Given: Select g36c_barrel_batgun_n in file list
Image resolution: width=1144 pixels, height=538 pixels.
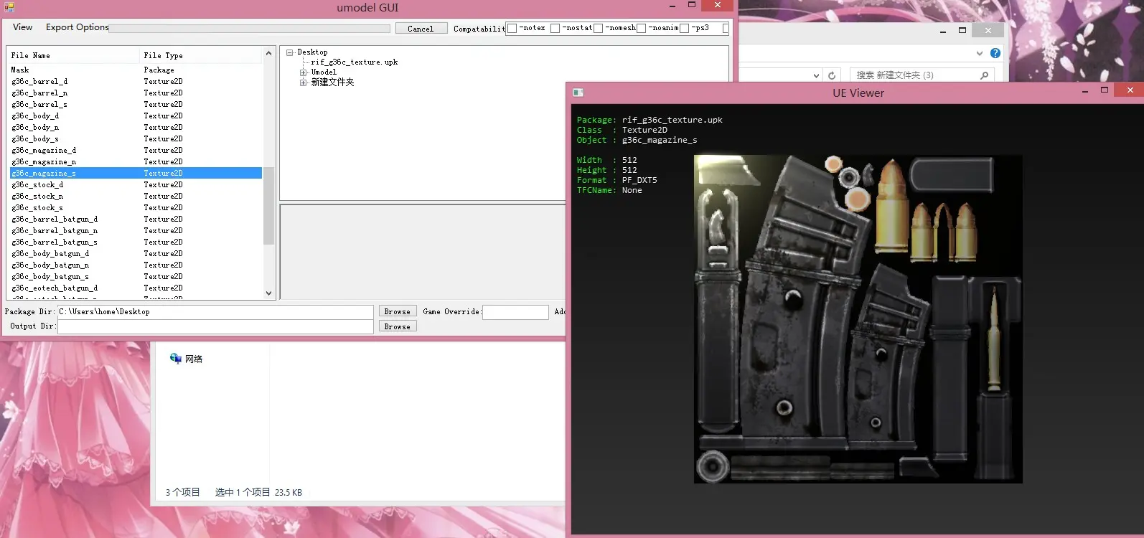Looking at the screenshot, I should pos(136,231).
